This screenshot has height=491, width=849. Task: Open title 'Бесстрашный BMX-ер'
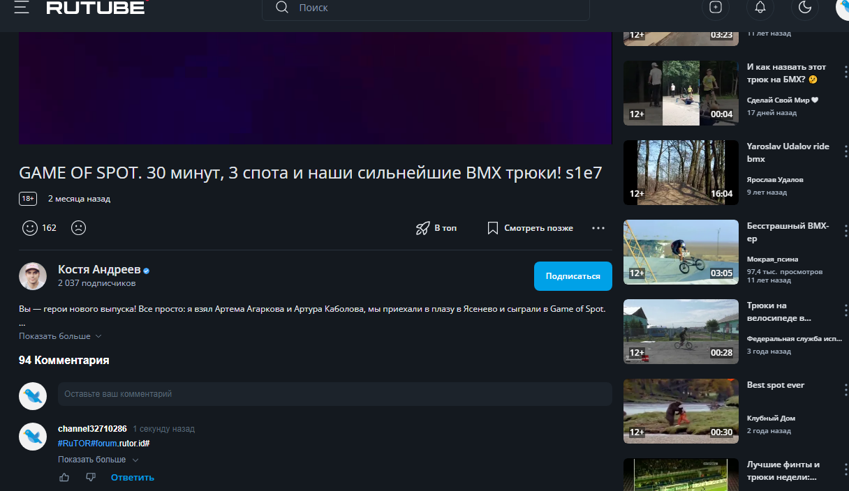788,232
